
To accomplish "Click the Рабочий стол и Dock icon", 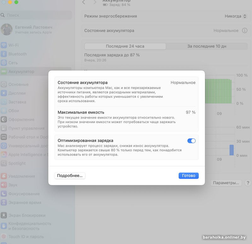I will [x=4, y=137].
